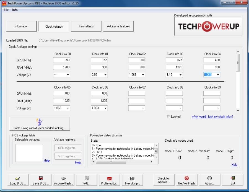Select state 1 Power saving for notebooks
The image size is (249, 192).
(x=123, y=149)
